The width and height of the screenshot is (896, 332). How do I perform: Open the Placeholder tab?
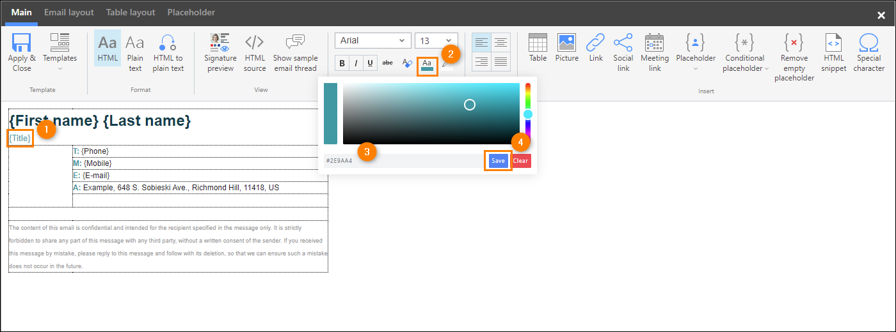click(191, 12)
